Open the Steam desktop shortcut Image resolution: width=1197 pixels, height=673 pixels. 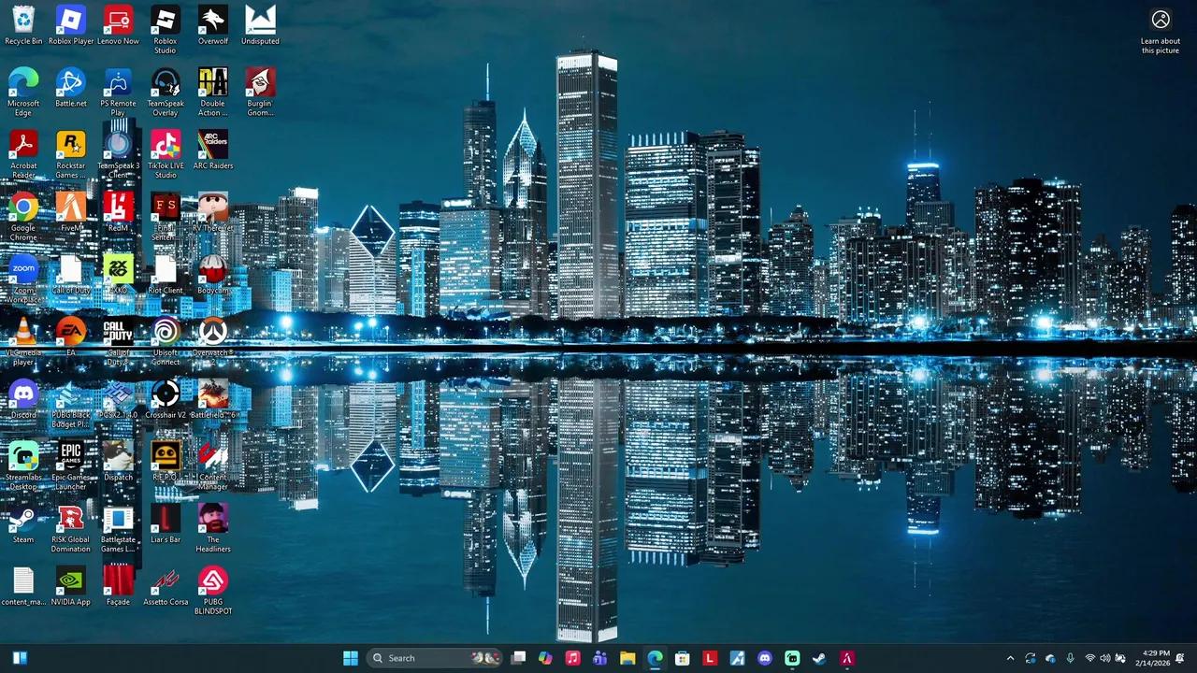tap(23, 524)
